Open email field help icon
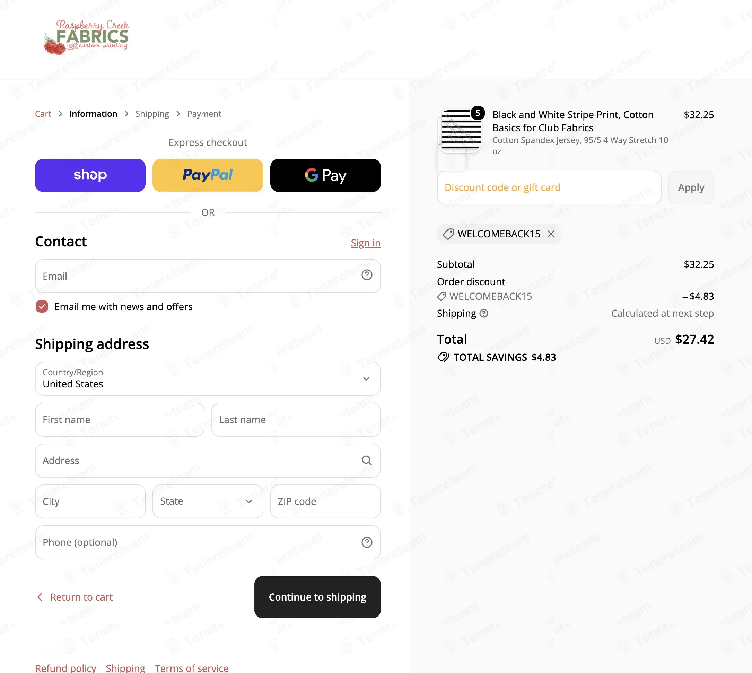The height and width of the screenshot is (673, 752). click(366, 275)
